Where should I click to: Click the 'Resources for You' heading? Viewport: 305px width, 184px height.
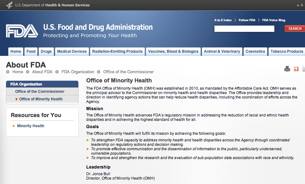36,115
